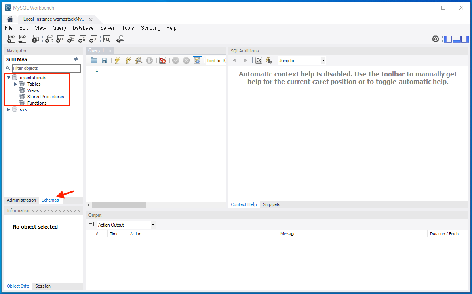This screenshot has height=294, width=472.
Task: Open Workbench preferences gear icon
Action: coord(436,39)
